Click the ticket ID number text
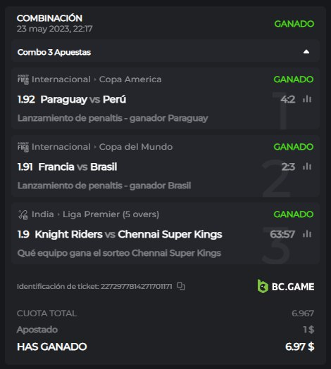 click(x=137, y=286)
